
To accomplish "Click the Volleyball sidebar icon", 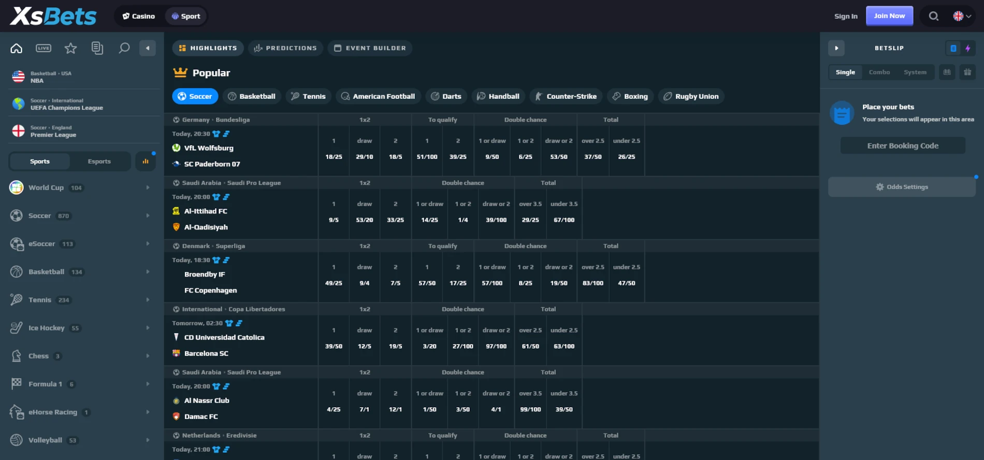I will point(17,440).
